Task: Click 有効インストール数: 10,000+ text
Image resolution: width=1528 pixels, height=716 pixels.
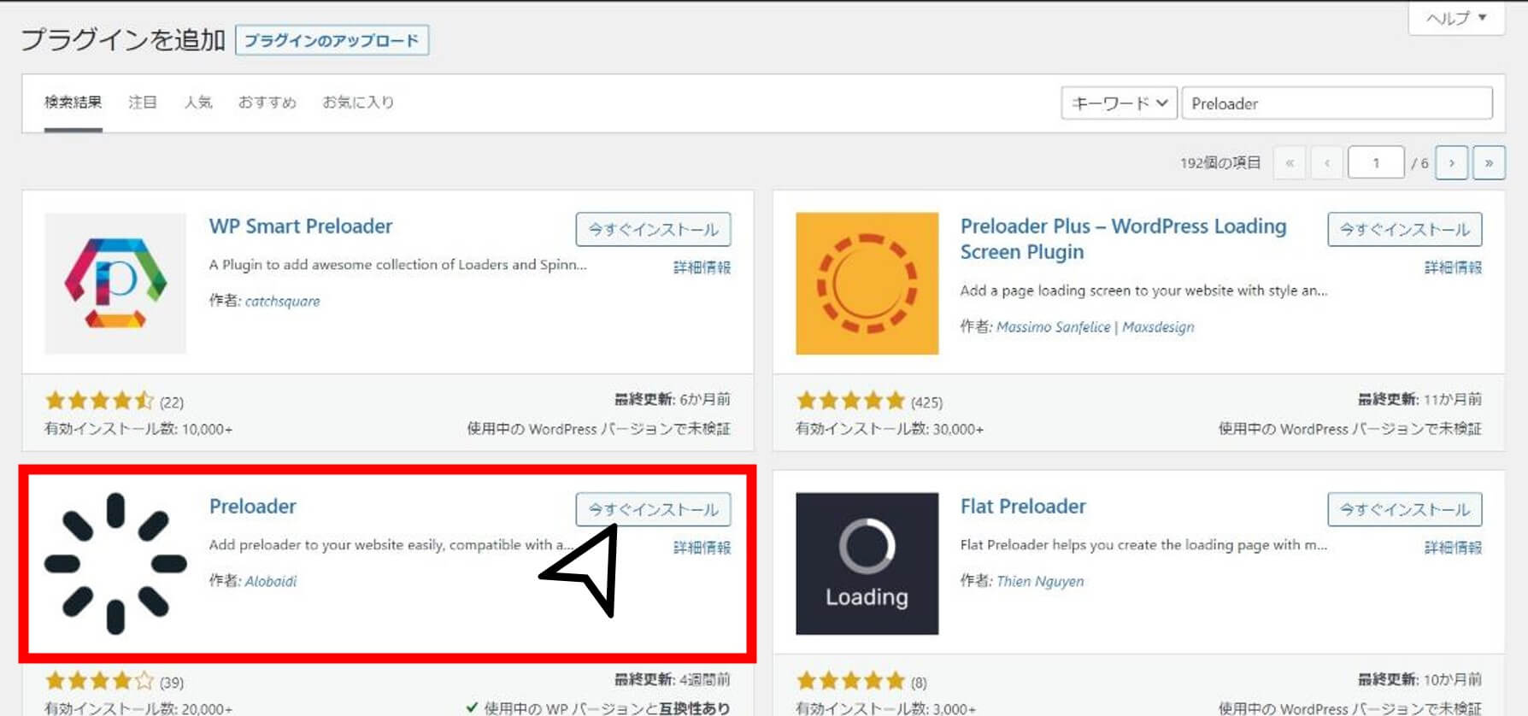Action: (138, 429)
